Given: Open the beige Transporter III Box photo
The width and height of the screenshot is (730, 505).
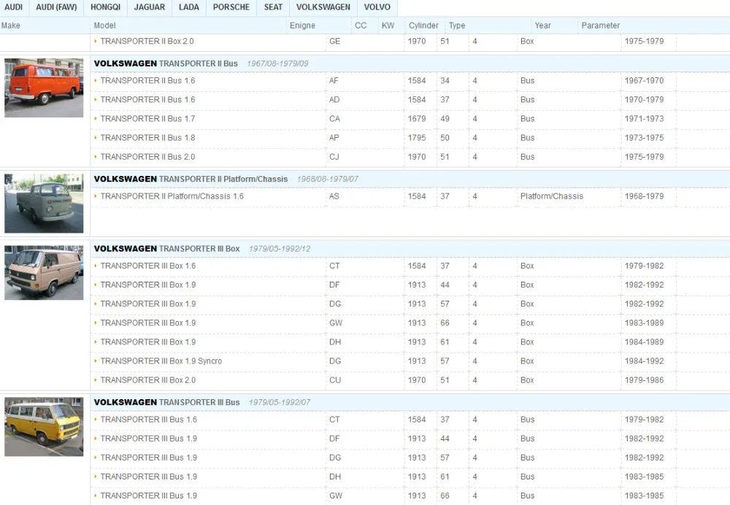Looking at the screenshot, I should (x=44, y=273).
